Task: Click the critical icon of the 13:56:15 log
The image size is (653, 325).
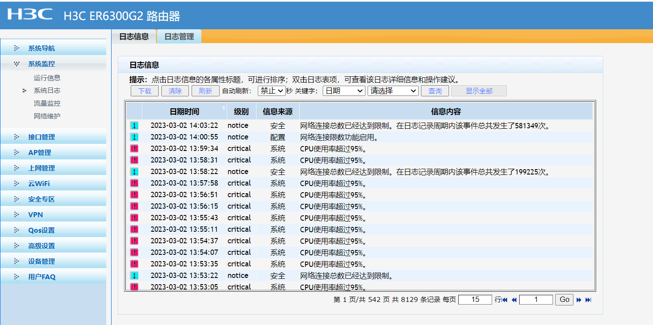Action: pyautogui.click(x=134, y=206)
